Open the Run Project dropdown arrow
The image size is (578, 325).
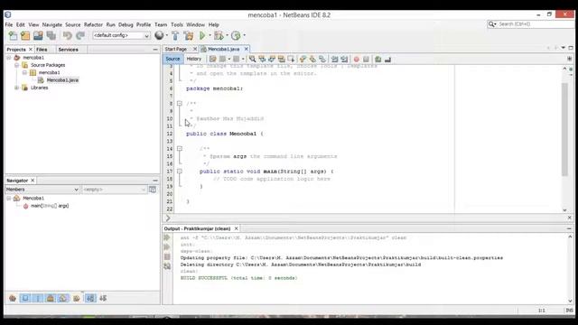coord(210,35)
